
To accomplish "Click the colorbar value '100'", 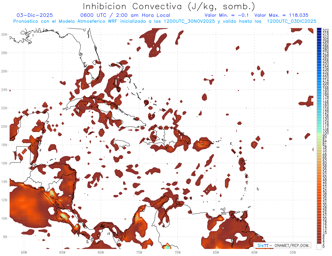I will [x=325, y=133].
